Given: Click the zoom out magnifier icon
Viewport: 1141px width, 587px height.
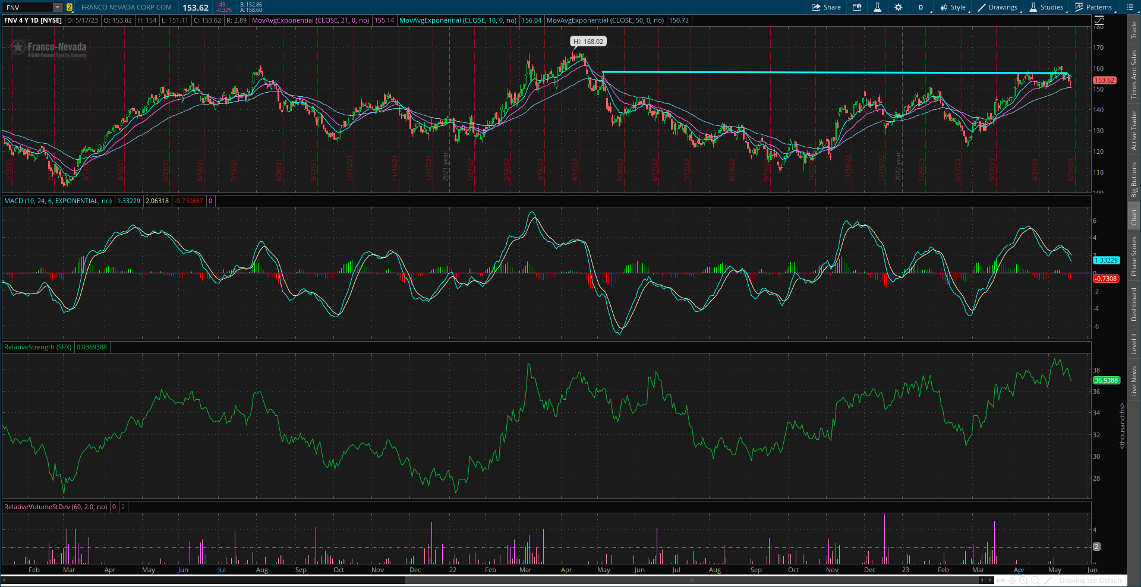Looking at the screenshot, I should [1036, 580].
